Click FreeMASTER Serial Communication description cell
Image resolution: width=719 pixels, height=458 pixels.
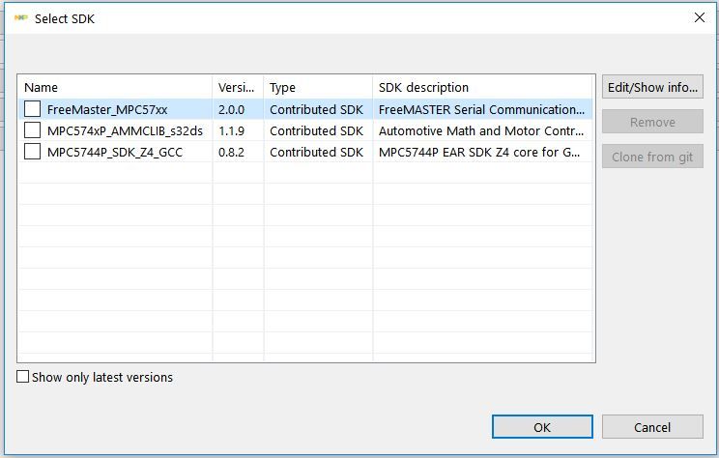tap(481, 109)
